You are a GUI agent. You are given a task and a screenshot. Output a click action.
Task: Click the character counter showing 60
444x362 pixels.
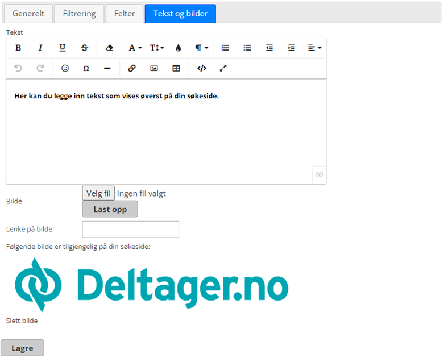319,174
